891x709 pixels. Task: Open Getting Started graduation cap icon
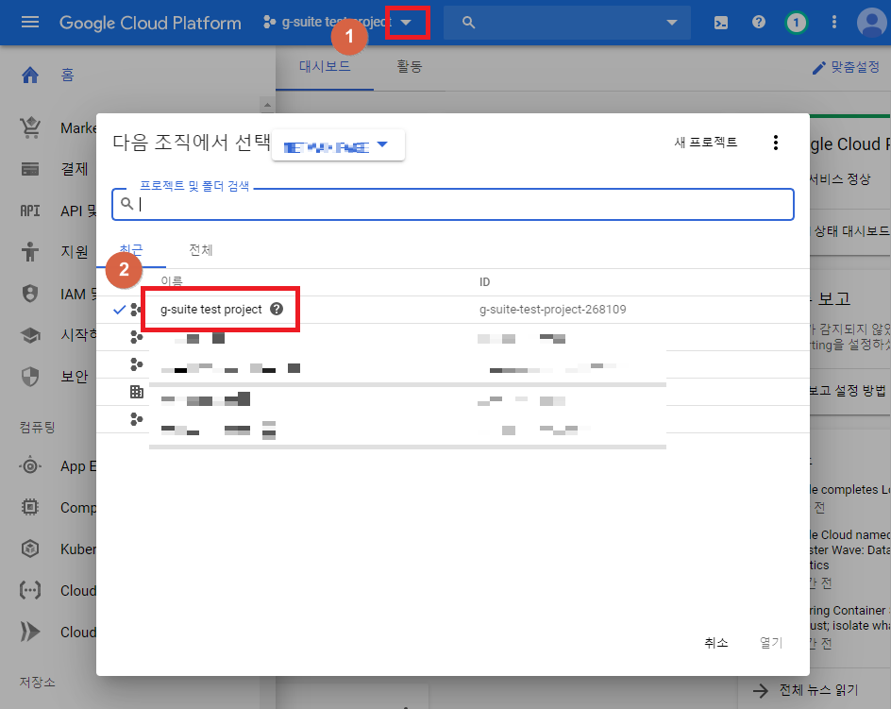[x=30, y=335]
